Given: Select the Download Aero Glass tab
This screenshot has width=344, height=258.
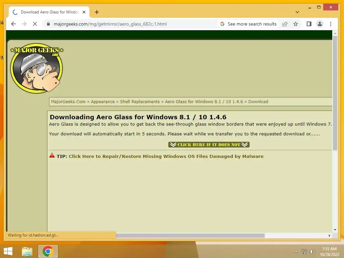Looking at the screenshot, I should coord(49,12).
